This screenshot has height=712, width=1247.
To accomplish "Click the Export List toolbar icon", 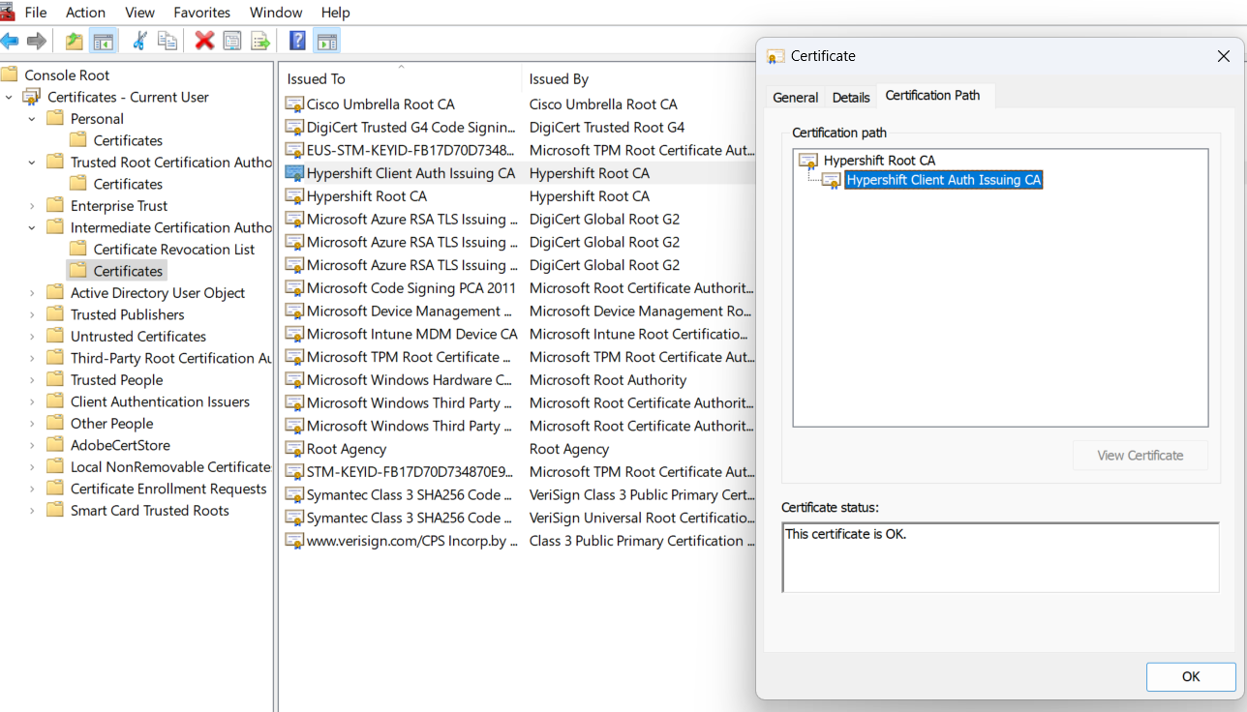I will [260, 41].
